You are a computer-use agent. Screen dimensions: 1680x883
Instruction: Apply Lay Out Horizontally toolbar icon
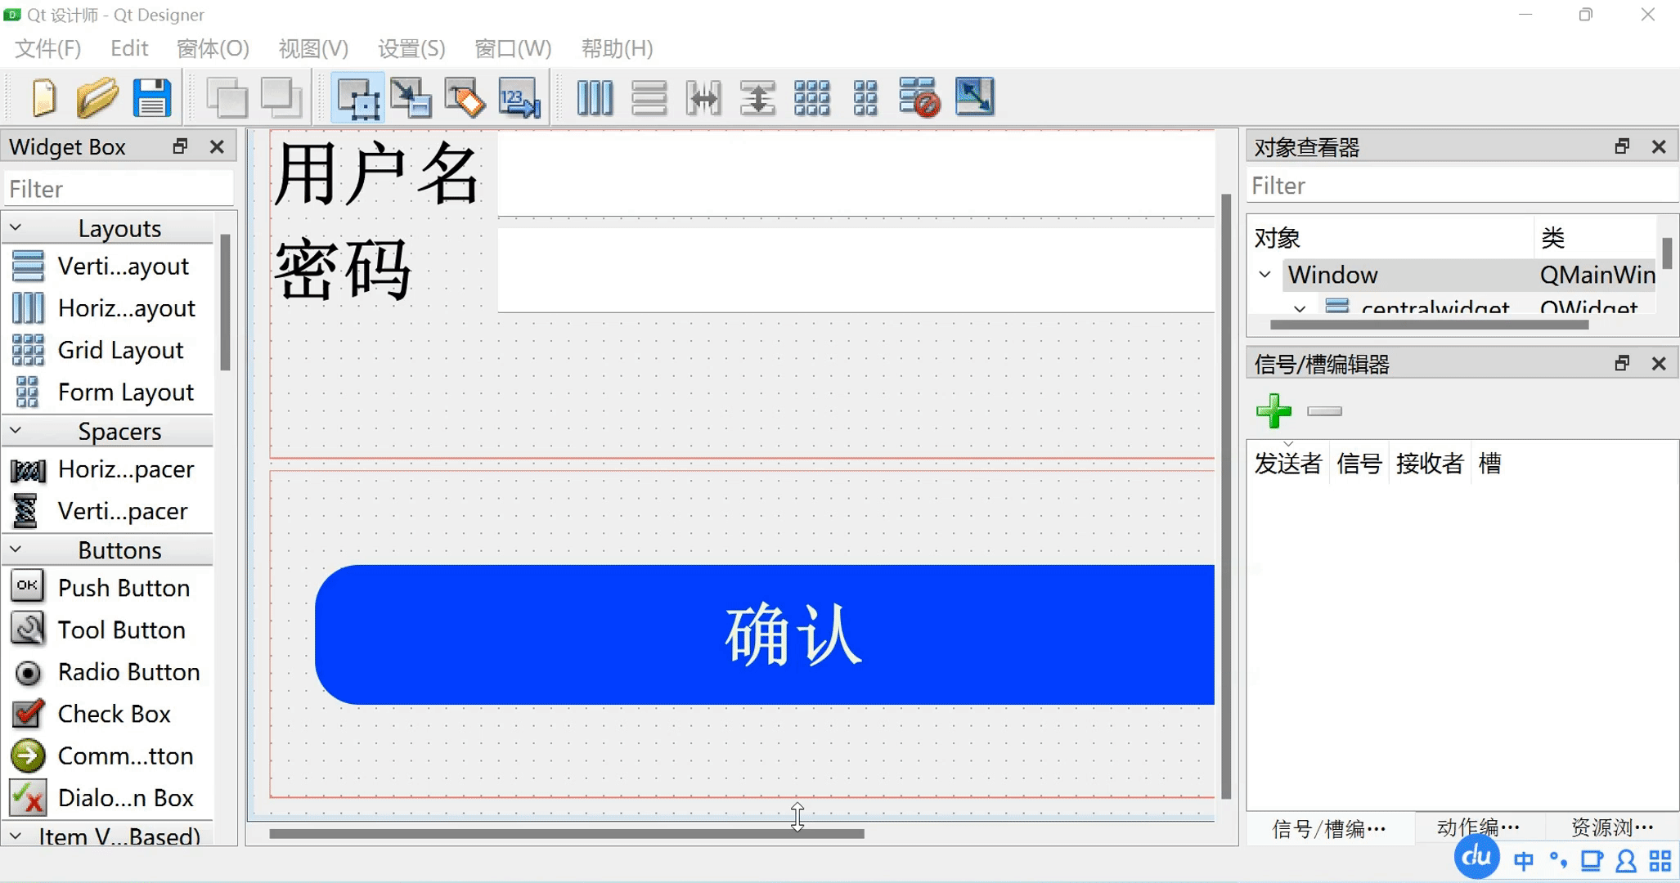[x=595, y=98]
